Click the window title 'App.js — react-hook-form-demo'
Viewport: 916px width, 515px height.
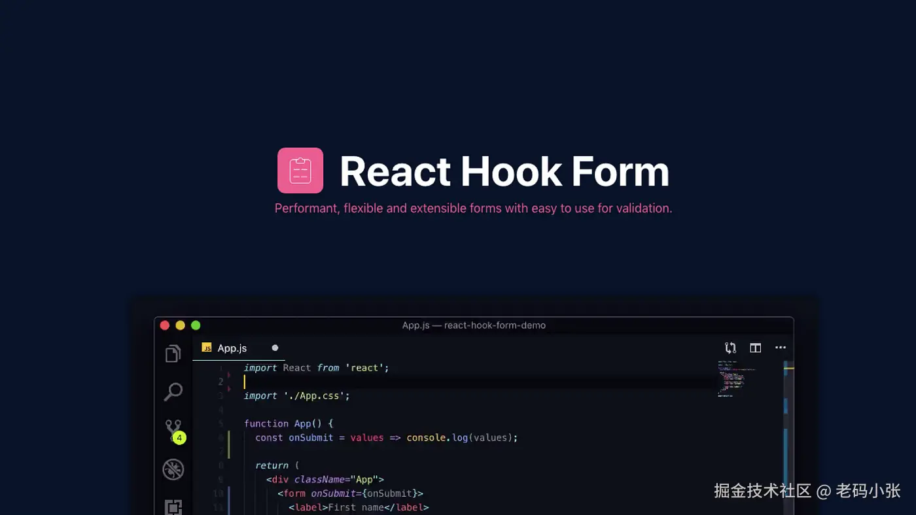point(474,325)
